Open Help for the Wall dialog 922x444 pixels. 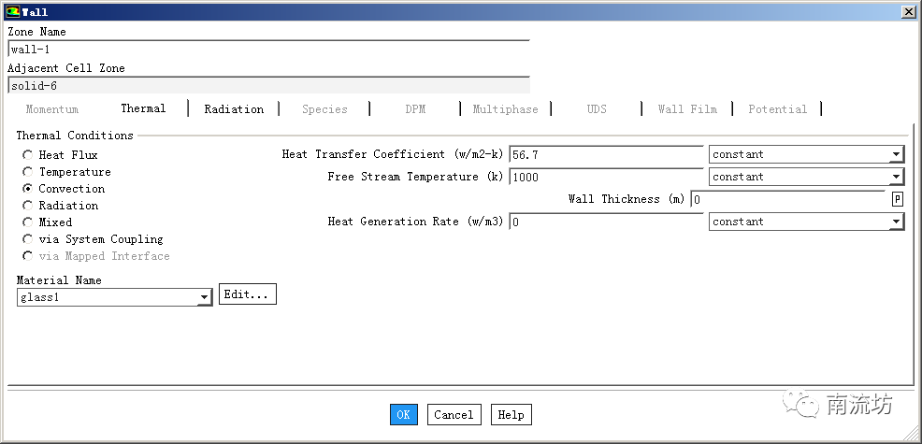pyautogui.click(x=511, y=414)
